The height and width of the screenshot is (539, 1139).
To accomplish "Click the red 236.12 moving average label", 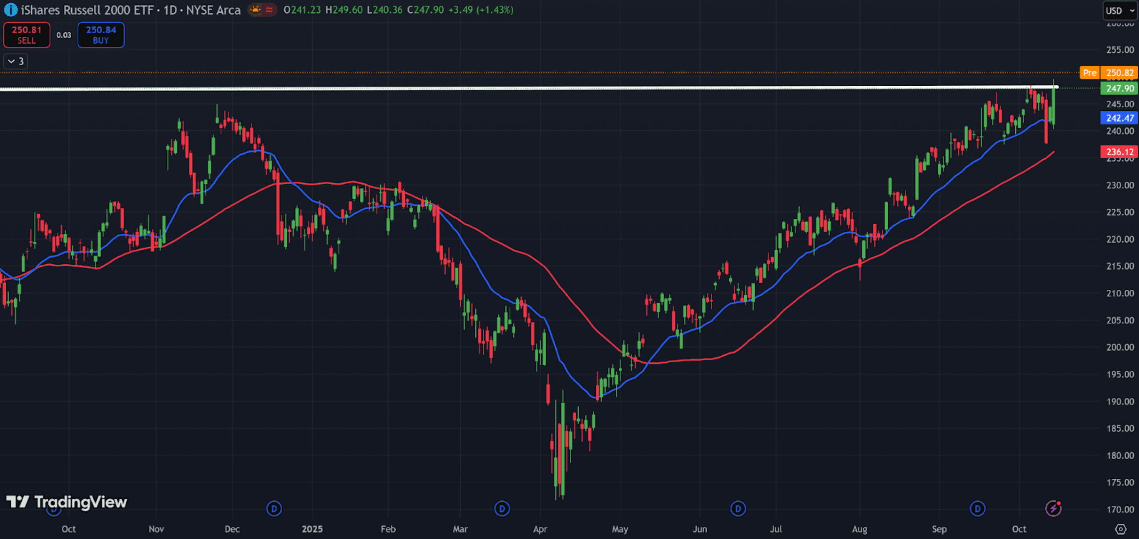I will [1119, 152].
